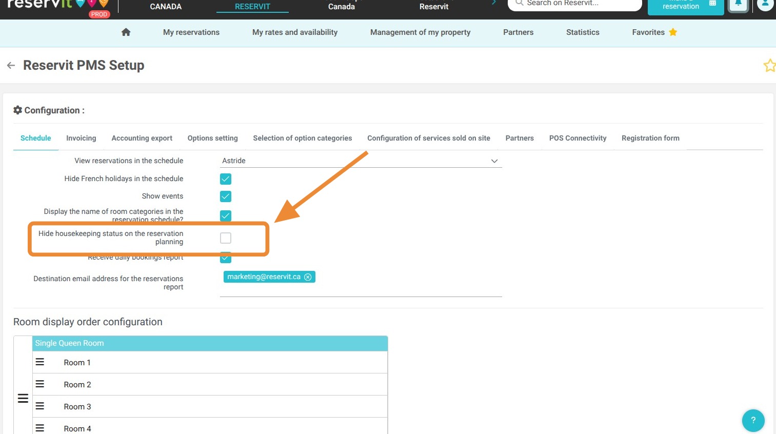This screenshot has width=776, height=434.
Task: Select the Room 3 row
Action: point(210,406)
